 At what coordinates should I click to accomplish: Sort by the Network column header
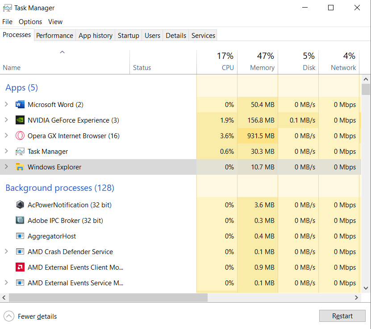339,62
